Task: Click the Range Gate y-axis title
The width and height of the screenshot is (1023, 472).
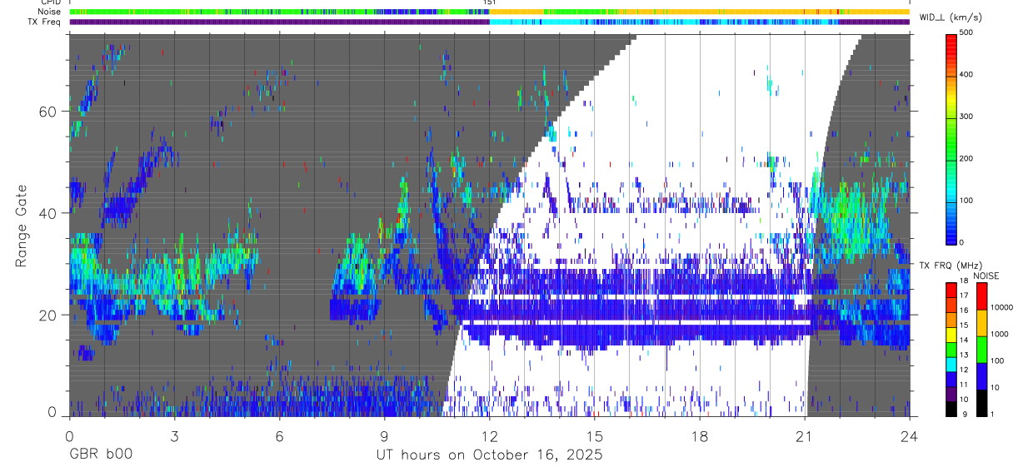Action: [22, 226]
